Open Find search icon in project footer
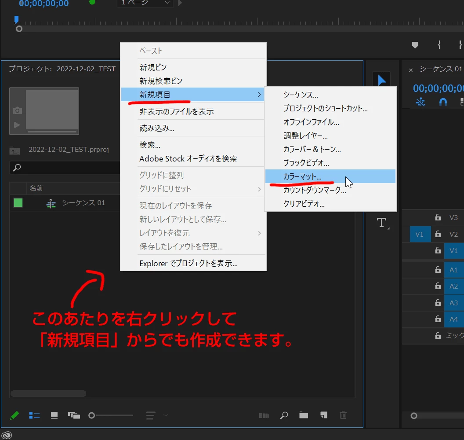The width and height of the screenshot is (464, 440). click(284, 415)
